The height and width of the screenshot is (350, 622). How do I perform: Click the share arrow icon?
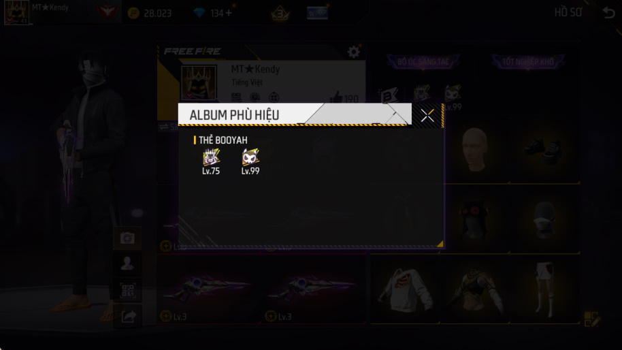(x=128, y=316)
